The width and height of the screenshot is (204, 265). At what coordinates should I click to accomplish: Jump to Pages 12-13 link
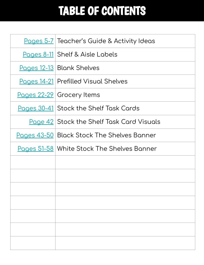click(36, 68)
